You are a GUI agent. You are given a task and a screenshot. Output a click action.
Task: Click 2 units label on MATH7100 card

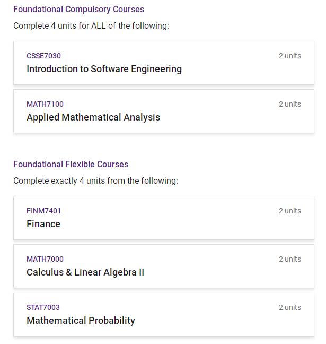click(x=290, y=104)
